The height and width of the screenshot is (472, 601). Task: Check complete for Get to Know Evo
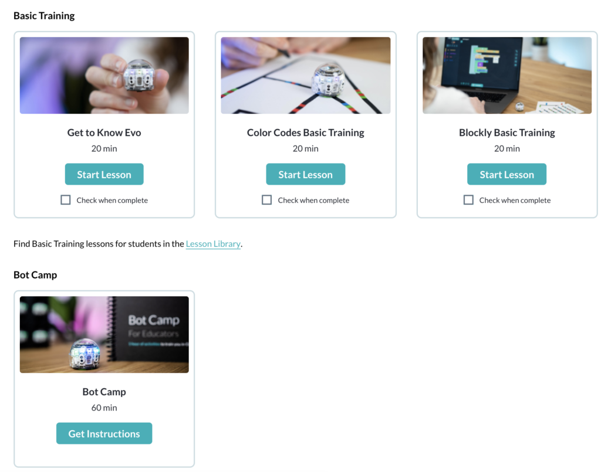[66, 200]
